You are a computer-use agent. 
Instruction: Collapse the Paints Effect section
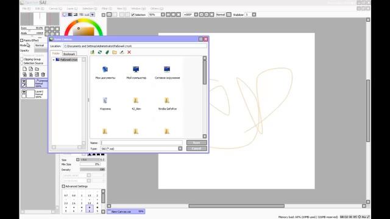click(x=22, y=40)
